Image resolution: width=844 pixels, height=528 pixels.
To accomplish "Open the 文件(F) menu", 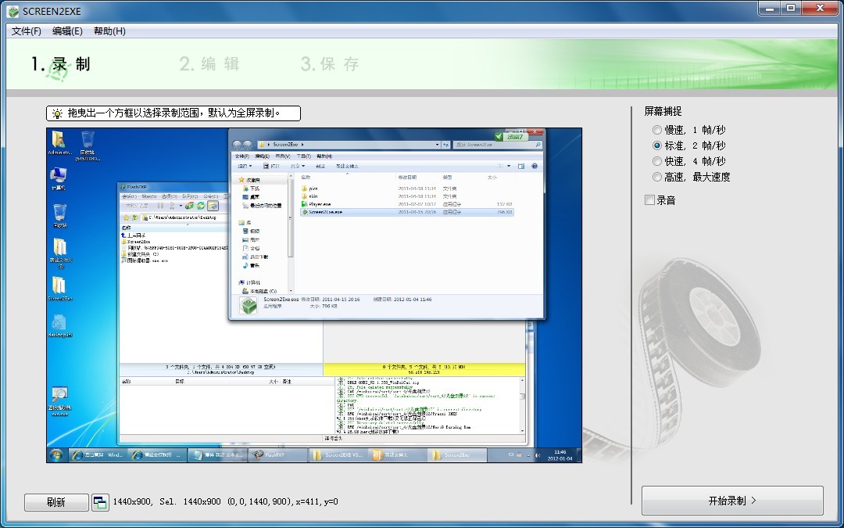I will coord(27,31).
